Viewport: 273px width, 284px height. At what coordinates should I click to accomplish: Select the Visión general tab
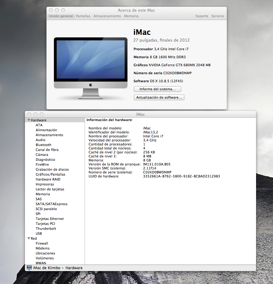coord(61,16)
